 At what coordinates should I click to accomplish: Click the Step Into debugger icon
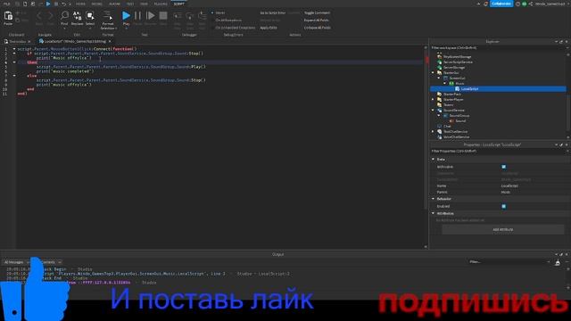tap(178, 16)
